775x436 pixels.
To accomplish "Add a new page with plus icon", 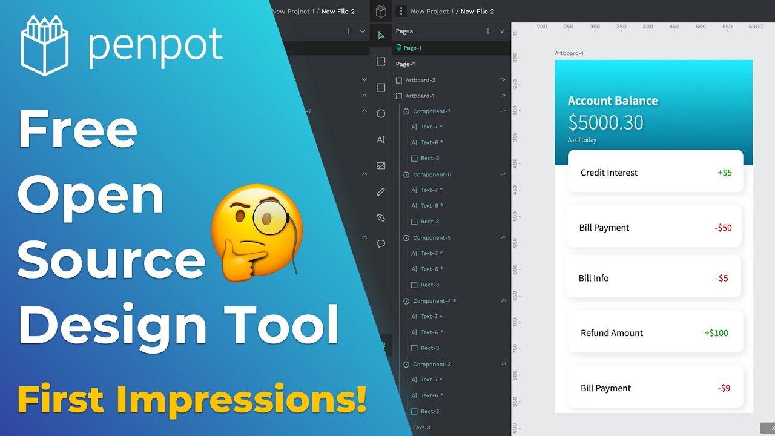I will tap(488, 31).
